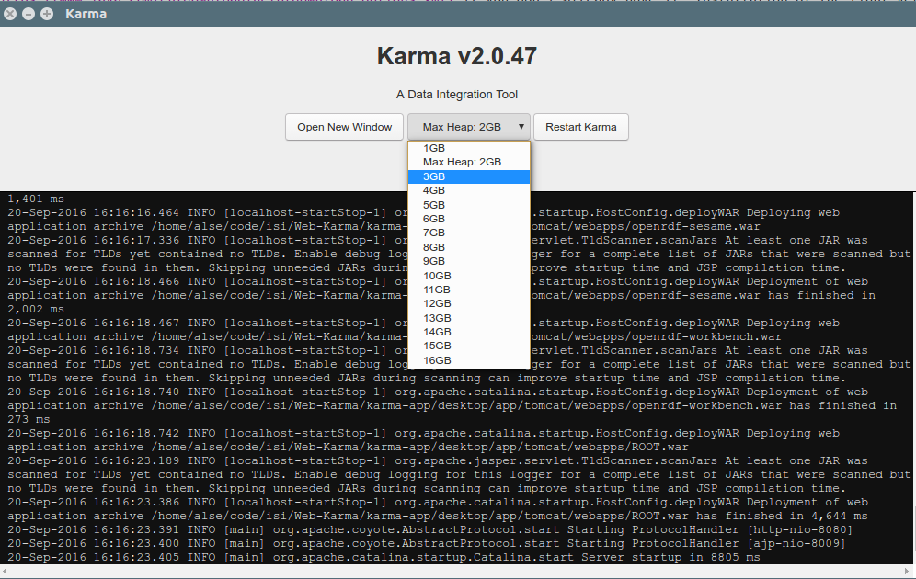Screen dimensions: 916x579
Task: Maximize the Karma window
Action: (x=47, y=14)
